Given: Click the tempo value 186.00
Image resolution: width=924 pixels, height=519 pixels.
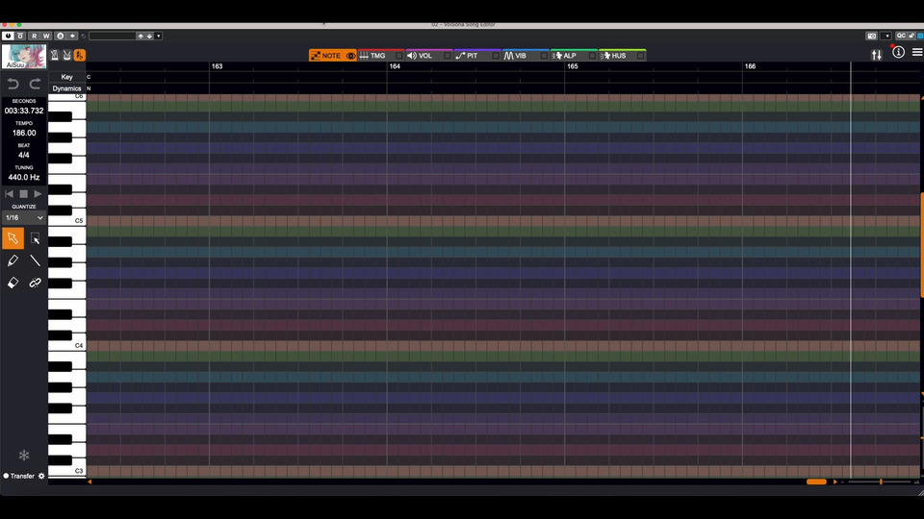Looking at the screenshot, I should 23,133.
